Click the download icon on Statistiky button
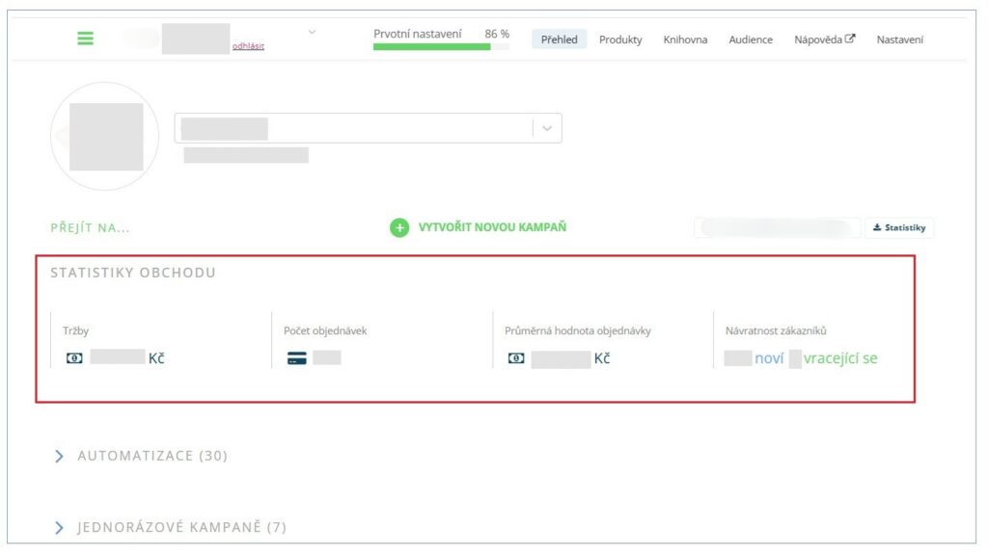 pyautogui.click(x=877, y=228)
